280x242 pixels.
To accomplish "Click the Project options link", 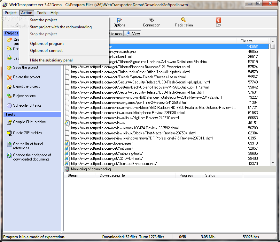I will 24,96.
